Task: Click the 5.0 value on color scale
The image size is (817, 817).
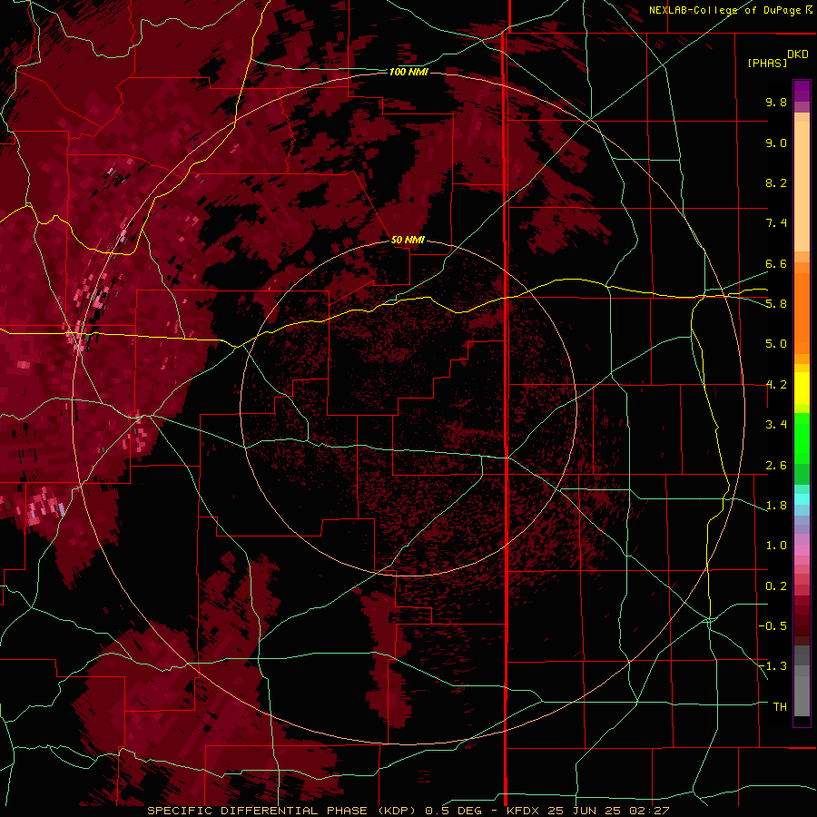Action: coord(776,344)
